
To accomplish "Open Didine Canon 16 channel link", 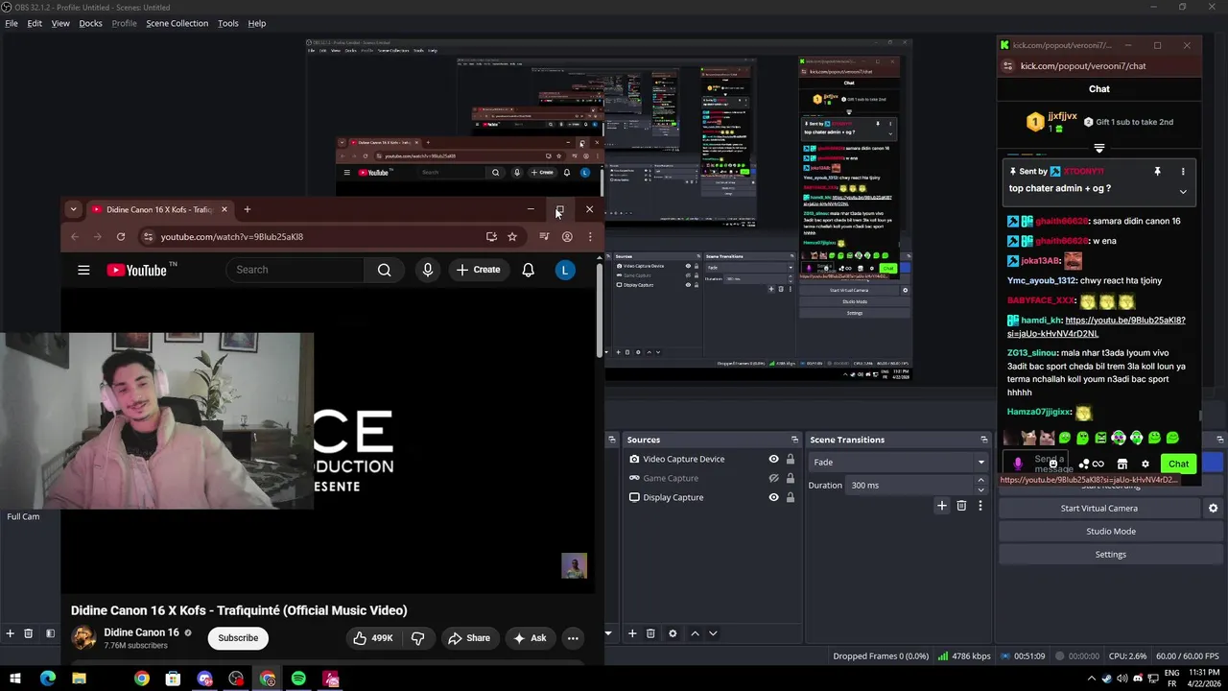I will 141,632.
